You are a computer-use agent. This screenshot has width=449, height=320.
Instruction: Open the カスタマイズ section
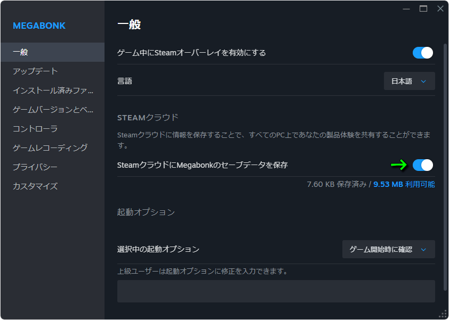[x=35, y=186]
